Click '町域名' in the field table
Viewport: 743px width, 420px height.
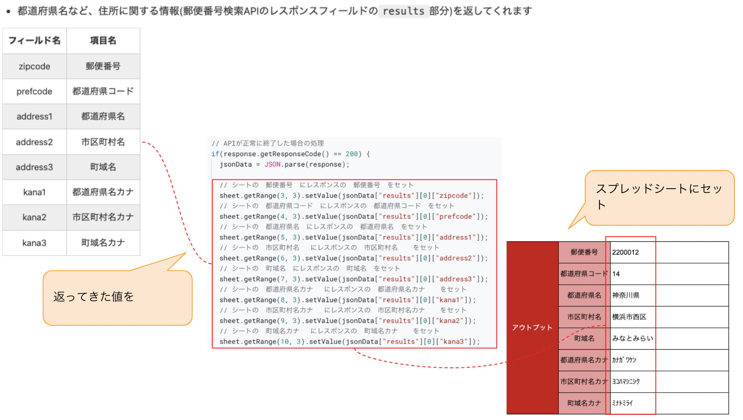click(x=103, y=167)
